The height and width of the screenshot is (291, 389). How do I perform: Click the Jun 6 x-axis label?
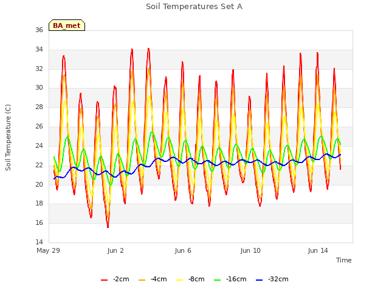[183, 250]
